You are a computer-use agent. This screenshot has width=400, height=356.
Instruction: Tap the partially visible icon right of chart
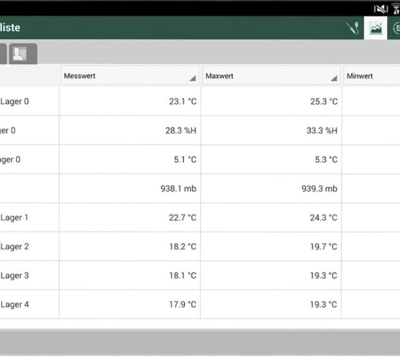tap(396, 28)
